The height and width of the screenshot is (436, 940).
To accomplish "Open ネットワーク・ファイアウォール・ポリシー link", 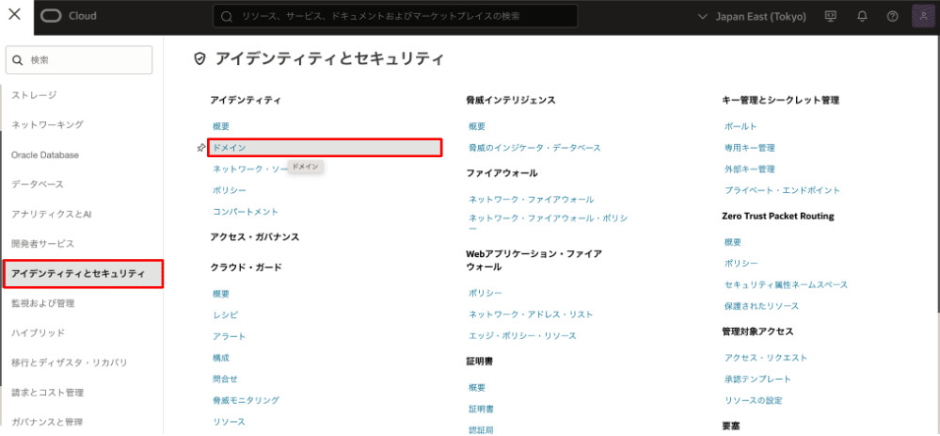I will click(548, 223).
